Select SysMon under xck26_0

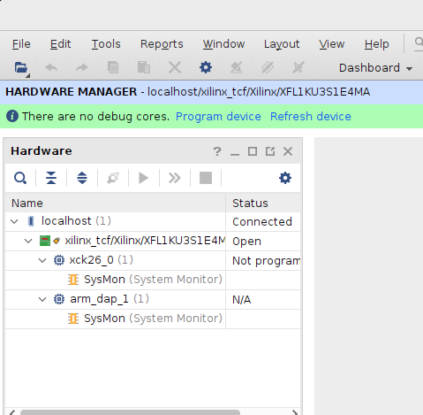pyautogui.click(x=153, y=280)
